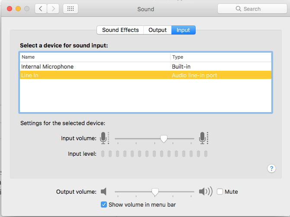This screenshot has height=217, width=290.
Task: Click the quiet speaker icon for output volume
Action: (x=103, y=192)
